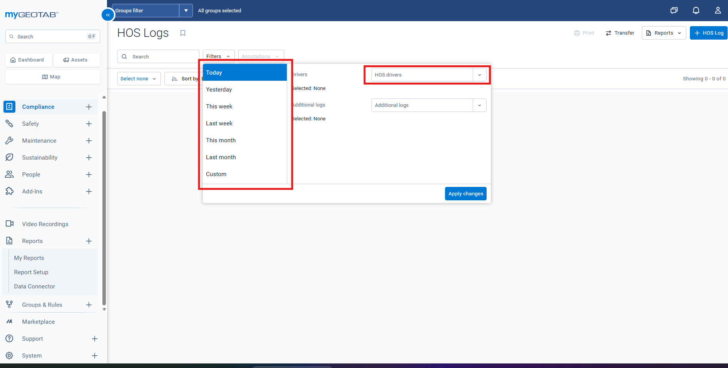Open the Assets shortcut
Screen dimensions: 728x368
point(77,60)
